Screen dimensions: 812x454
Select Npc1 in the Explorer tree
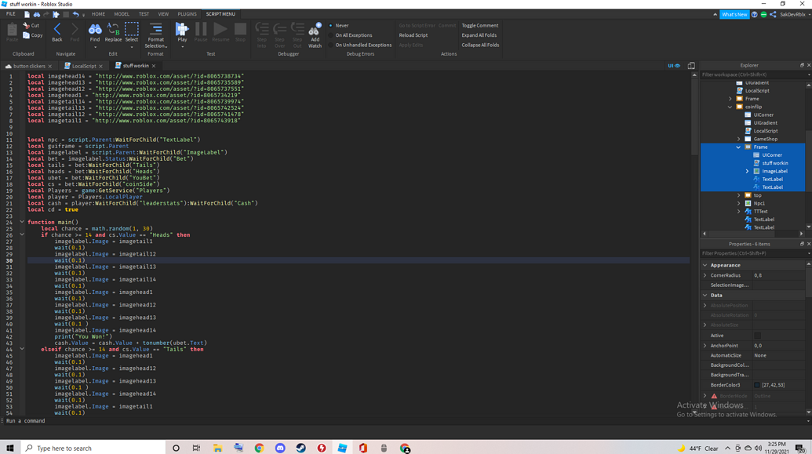click(x=759, y=203)
